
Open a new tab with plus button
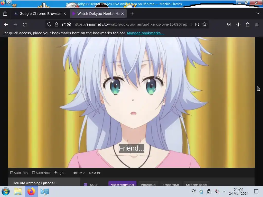point(132,14)
